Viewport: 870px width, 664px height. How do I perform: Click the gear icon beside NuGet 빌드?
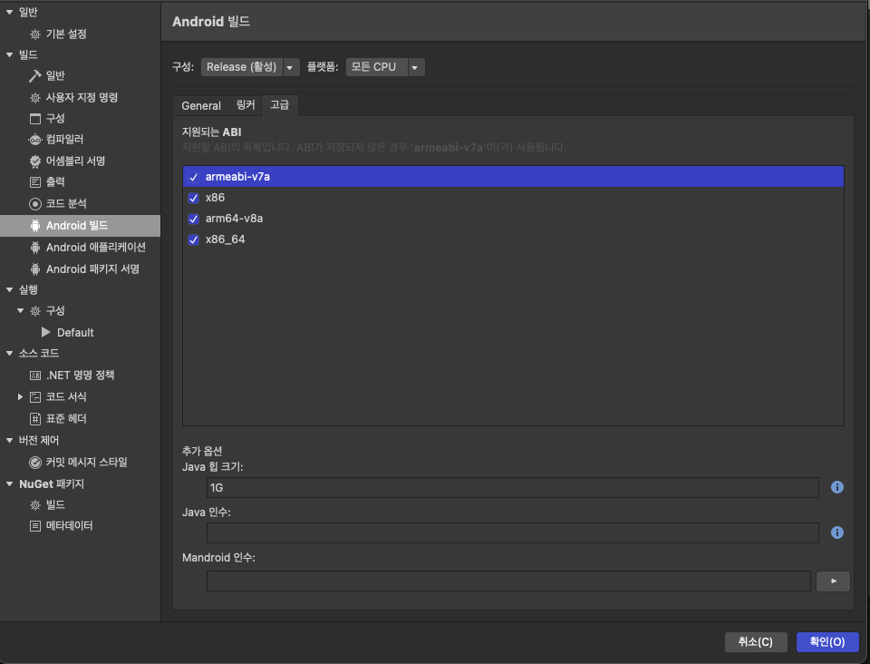(x=35, y=505)
